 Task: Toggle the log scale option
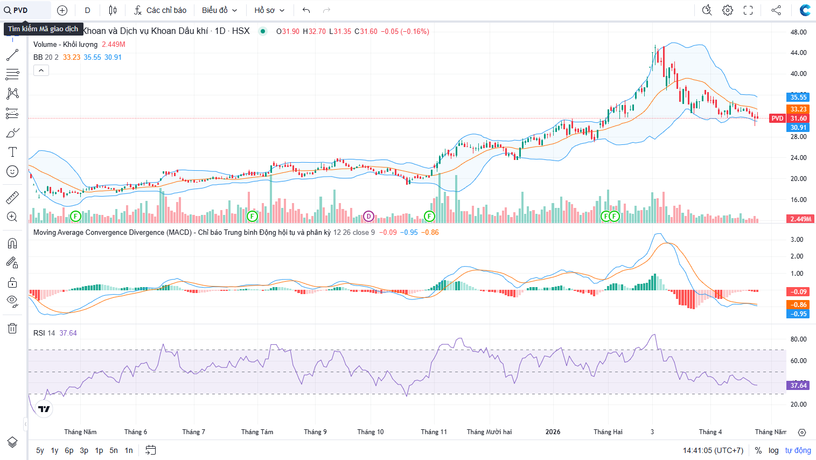(773, 450)
